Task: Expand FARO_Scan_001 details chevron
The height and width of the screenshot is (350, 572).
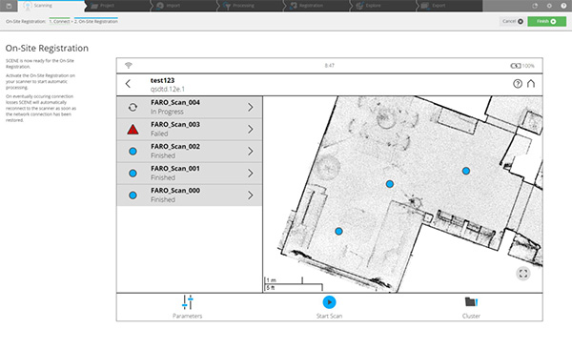Action: (250, 173)
